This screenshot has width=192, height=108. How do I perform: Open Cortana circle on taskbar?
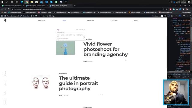click(x=12, y=2)
